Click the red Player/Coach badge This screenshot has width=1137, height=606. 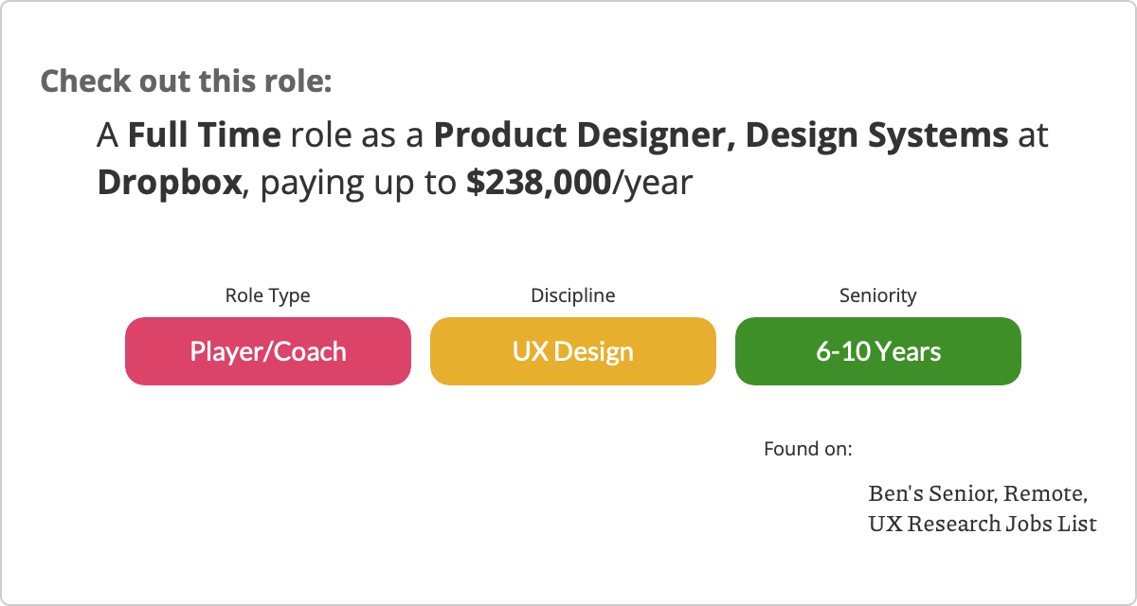tap(268, 351)
